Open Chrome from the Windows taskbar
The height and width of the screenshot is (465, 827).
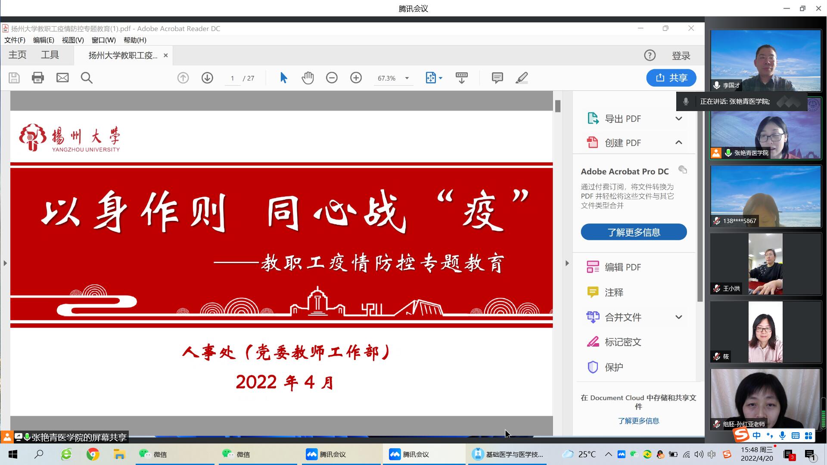[x=93, y=454]
